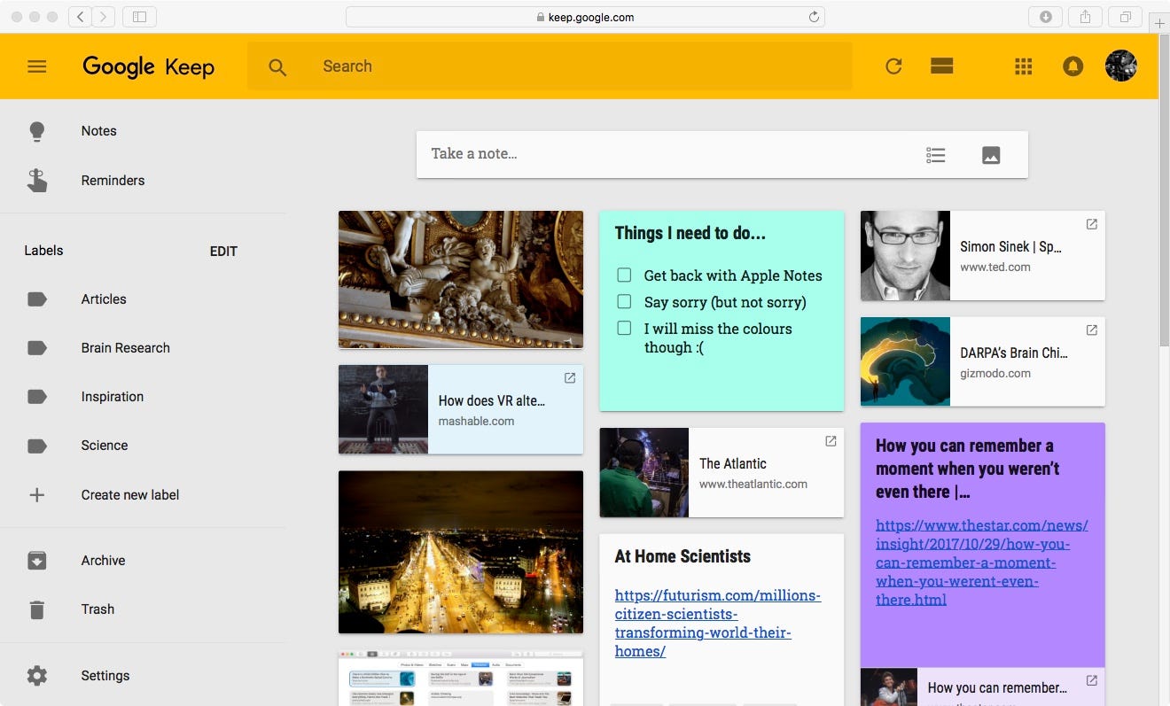Open the notifications bell

[x=1072, y=66]
